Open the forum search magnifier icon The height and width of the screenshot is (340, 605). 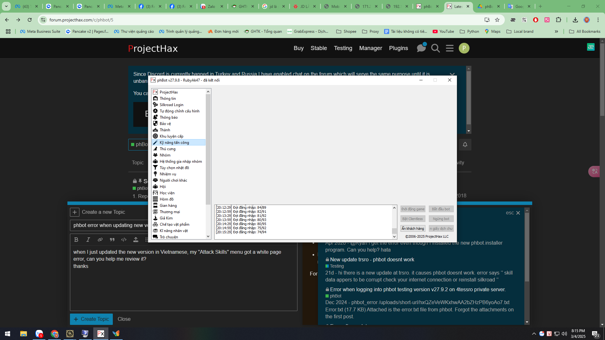pyautogui.click(x=435, y=48)
